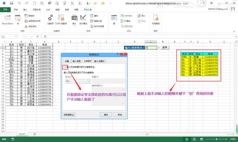Click View Code (查看代码)
This screenshot has height=142, width=238.
coord(96,21)
